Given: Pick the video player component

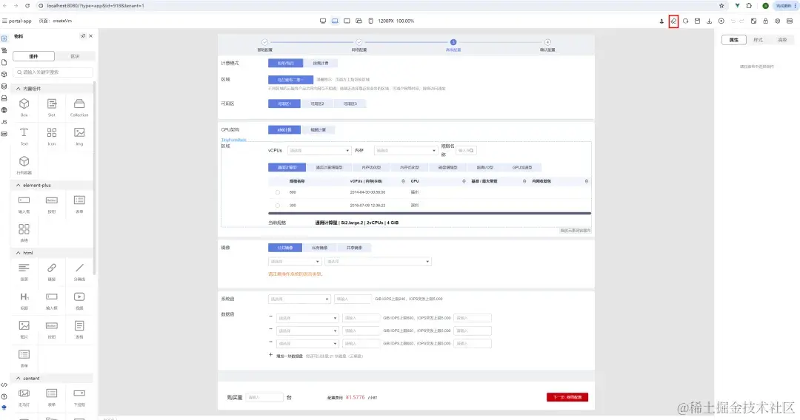Looking at the screenshot, I should [x=79, y=300].
